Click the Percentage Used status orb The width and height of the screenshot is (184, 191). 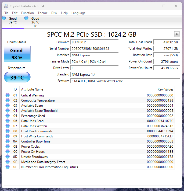click(8, 116)
